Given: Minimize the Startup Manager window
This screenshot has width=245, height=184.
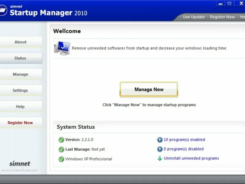Looking at the screenshot, I should click(221, 3).
